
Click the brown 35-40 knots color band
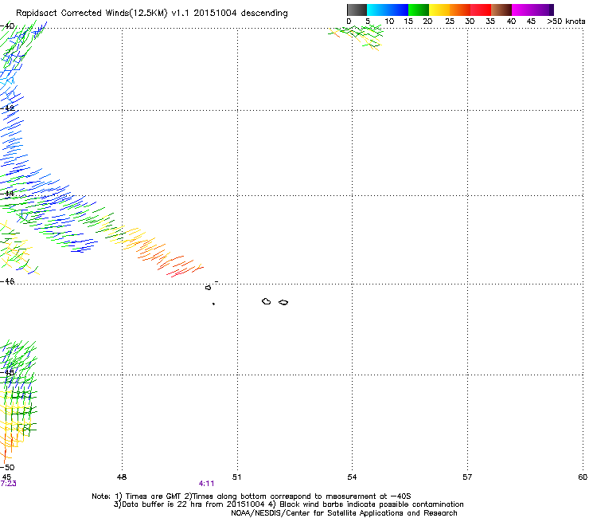pyautogui.click(x=501, y=10)
